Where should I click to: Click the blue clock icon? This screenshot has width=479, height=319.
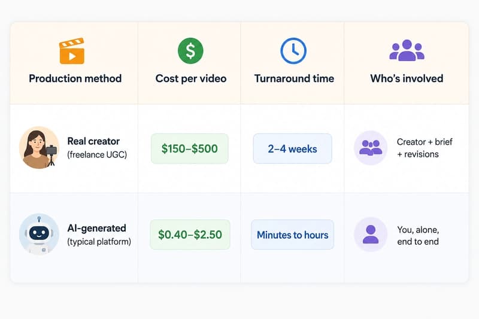pyautogui.click(x=293, y=51)
